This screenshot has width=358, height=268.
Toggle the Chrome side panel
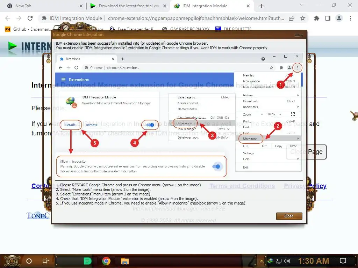click(x=328, y=18)
